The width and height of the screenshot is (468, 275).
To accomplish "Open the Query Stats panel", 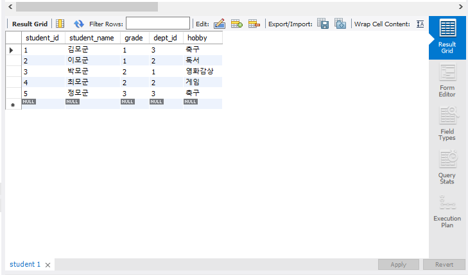I will click(447, 167).
